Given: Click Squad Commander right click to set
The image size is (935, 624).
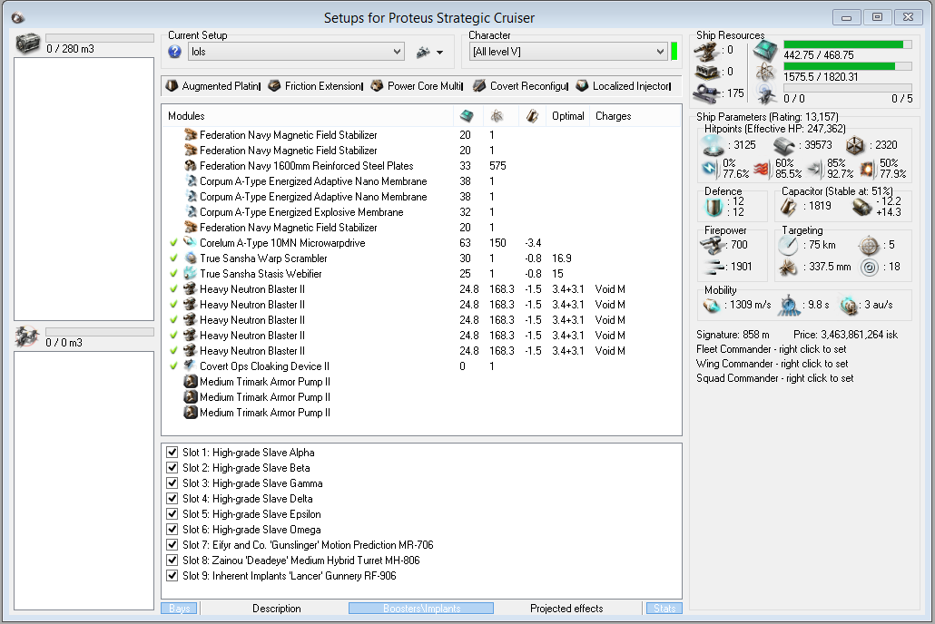Looking at the screenshot, I should click(x=774, y=378).
